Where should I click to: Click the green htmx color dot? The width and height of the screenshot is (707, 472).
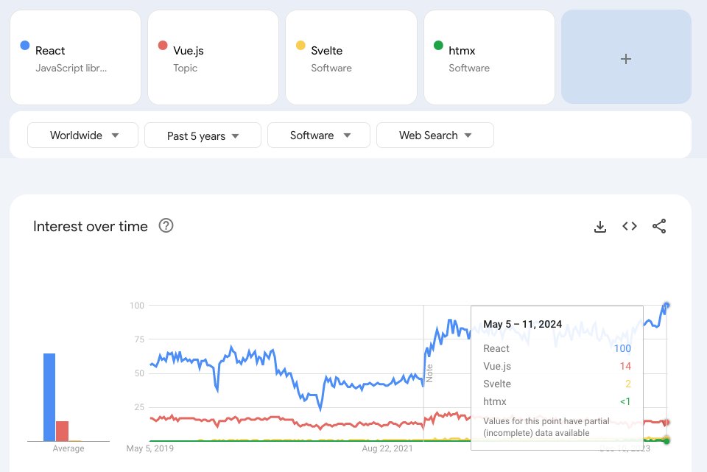pos(438,45)
